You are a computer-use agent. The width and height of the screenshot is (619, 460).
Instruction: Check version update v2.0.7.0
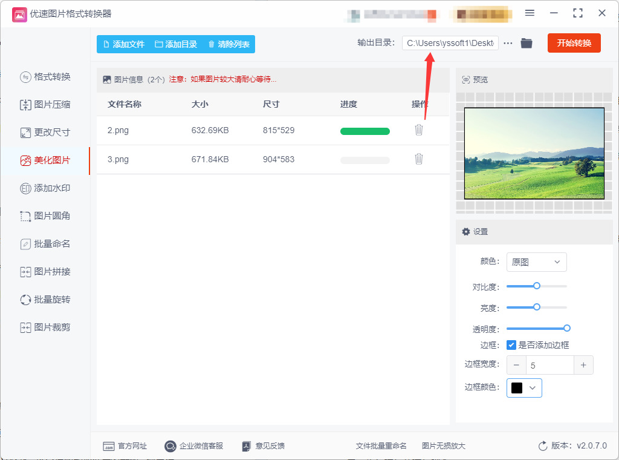[x=572, y=446]
